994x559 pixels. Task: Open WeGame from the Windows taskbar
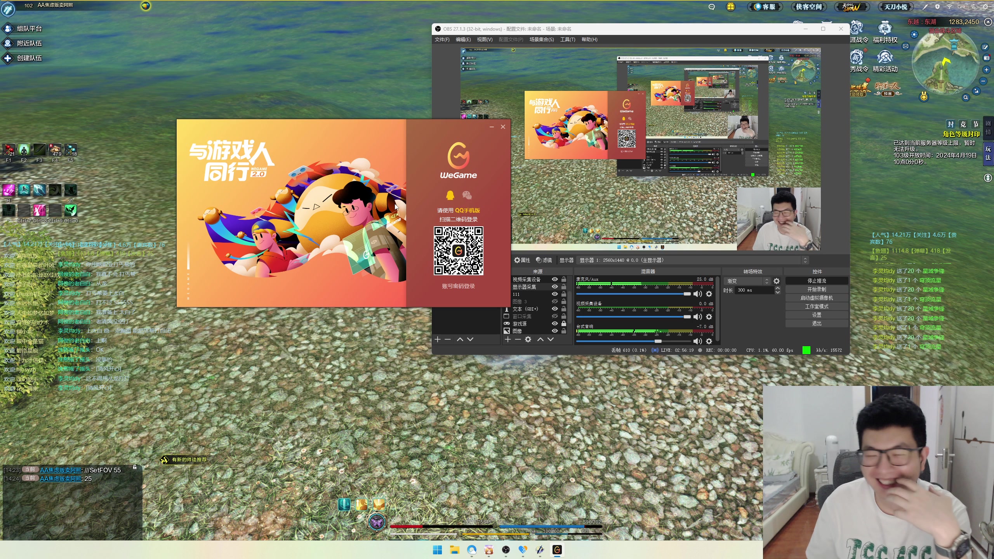pos(557,550)
